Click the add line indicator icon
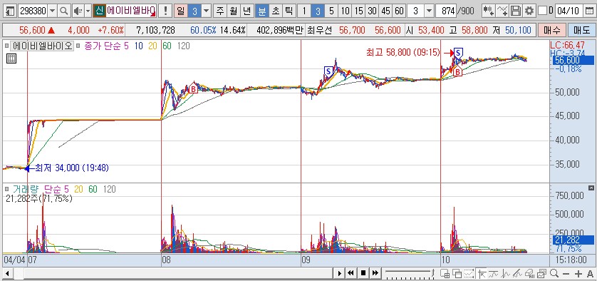The image size is (597, 281). pos(502,11)
